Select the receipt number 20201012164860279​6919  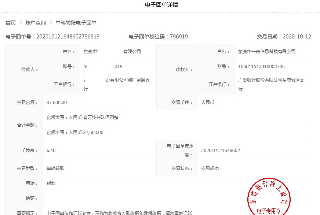tap(68, 37)
